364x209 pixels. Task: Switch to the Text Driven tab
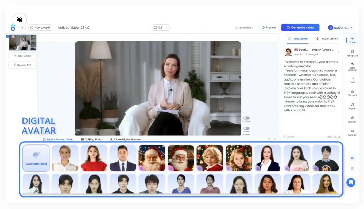pos(297,39)
